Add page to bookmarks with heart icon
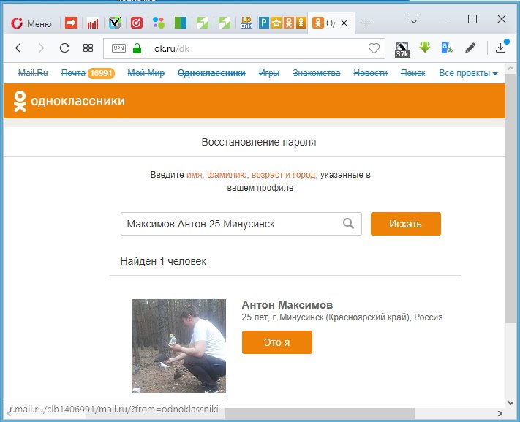The image size is (520, 422). [374, 48]
